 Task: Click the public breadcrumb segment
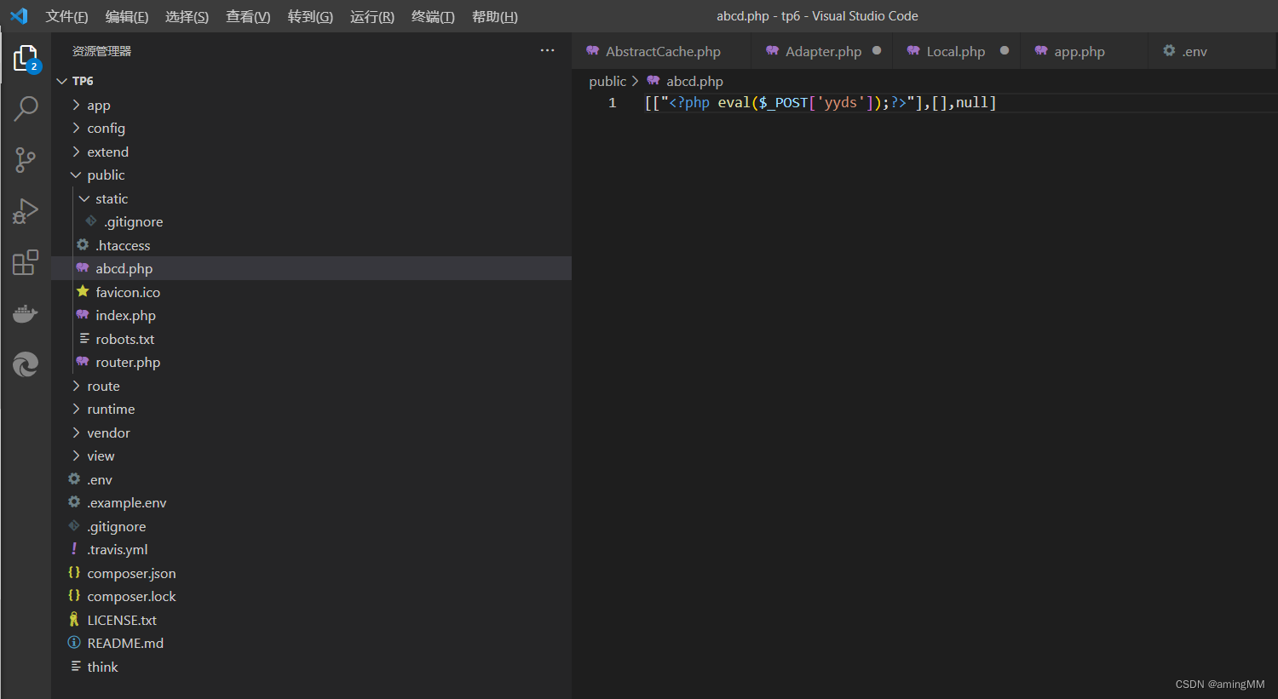[x=607, y=81]
